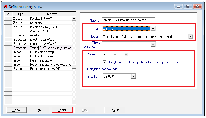The width and height of the screenshot is (206, 118).
Task: Click the Dodaj button
Action: (16, 110)
